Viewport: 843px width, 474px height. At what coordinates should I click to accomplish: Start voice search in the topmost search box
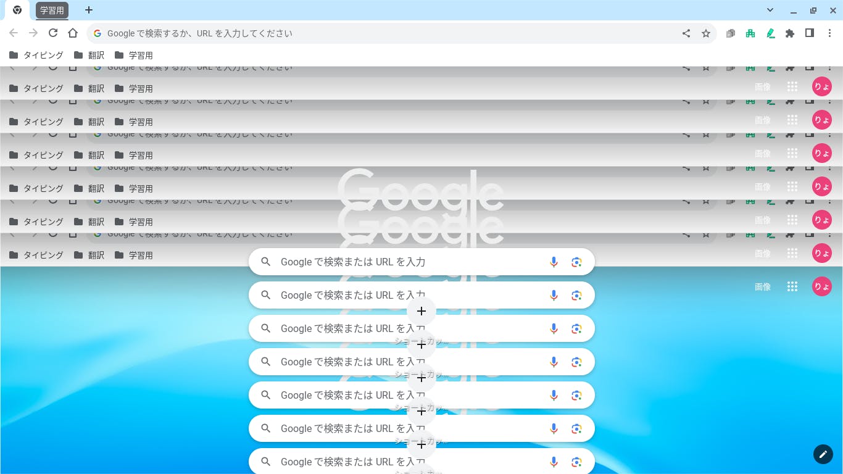(554, 262)
